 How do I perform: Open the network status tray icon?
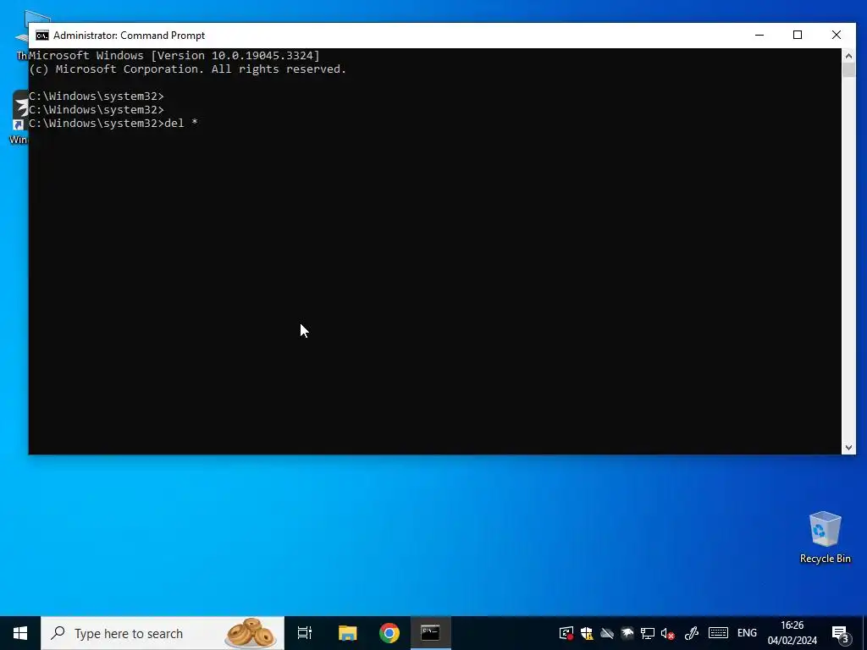click(x=648, y=633)
